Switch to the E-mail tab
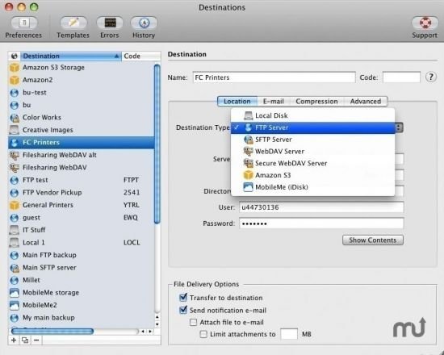The width and height of the screenshot is (444, 355). tap(273, 102)
